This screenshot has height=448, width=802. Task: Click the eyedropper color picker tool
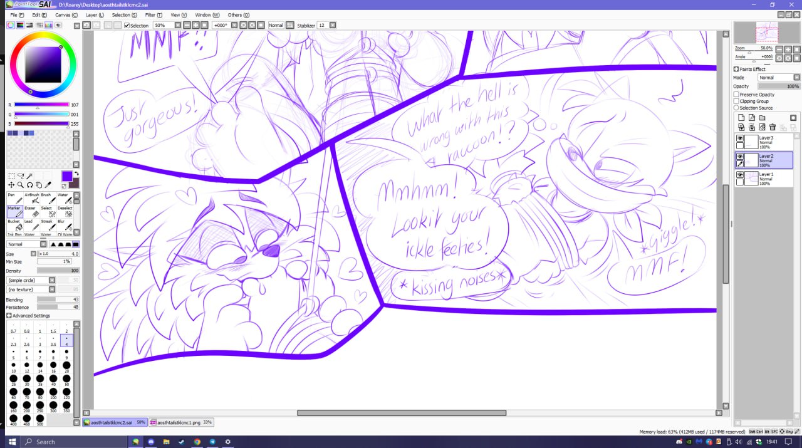[x=48, y=185]
